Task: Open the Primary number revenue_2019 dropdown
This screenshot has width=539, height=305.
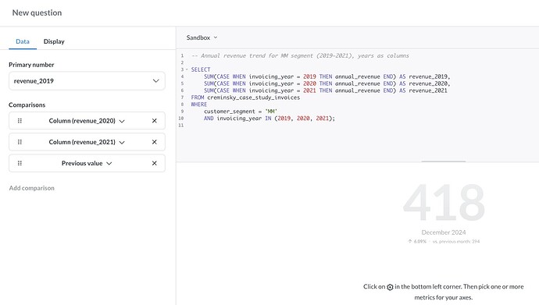Action: [x=87, y=81]
